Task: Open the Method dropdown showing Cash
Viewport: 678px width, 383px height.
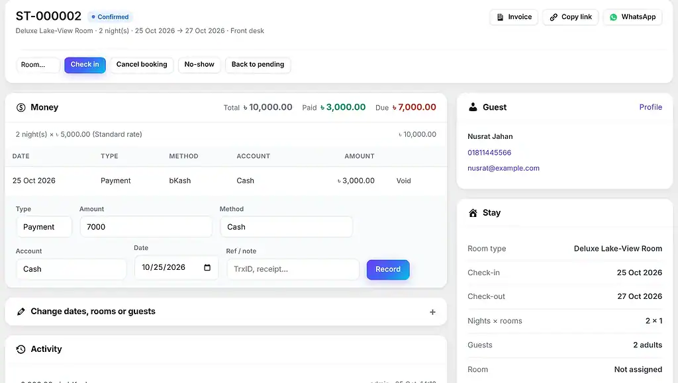Action: [286, 227]
